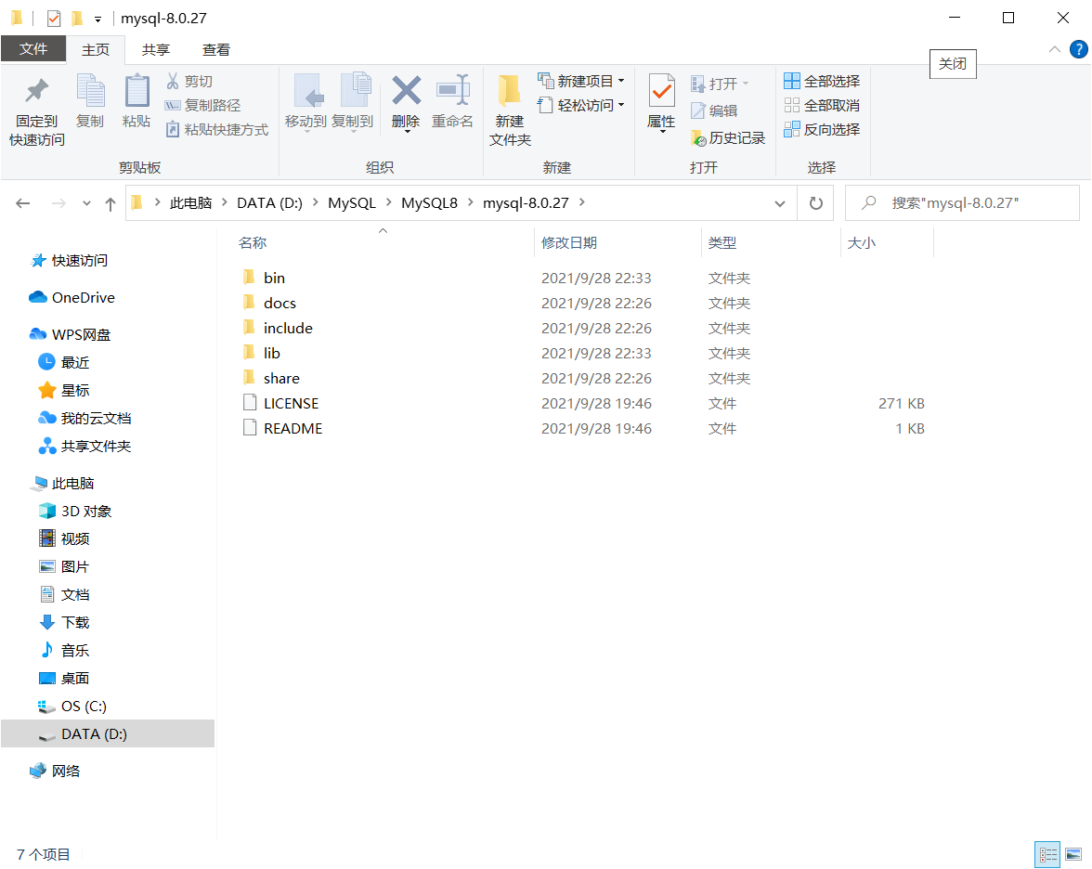Click Copy Path (复制路径)
This screenshot has height=869, width=1092.
(202, 105)
